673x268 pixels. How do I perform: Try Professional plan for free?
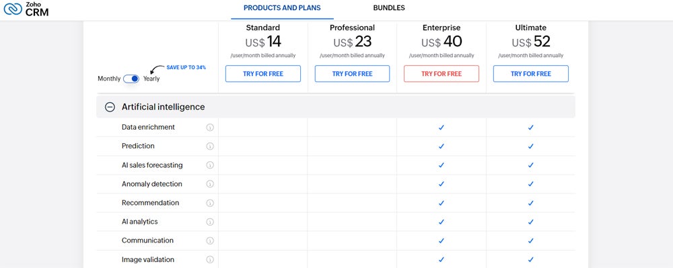pos(353,74)
